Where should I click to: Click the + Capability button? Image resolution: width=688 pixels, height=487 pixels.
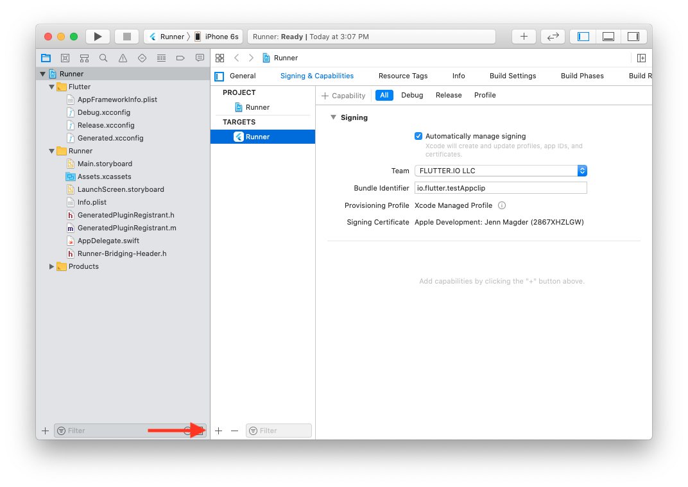(343, 96)
